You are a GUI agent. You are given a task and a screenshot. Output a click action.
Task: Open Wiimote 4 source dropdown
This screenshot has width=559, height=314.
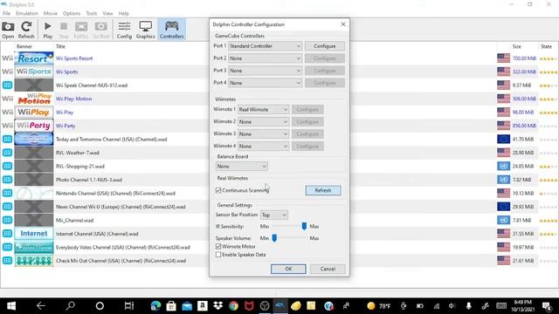coord(263,146)
